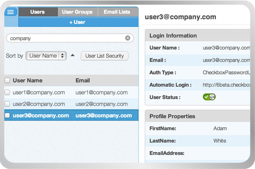Click the search box containing company
255x169 pixels.
pyautogui.click(x=70, y=38)
